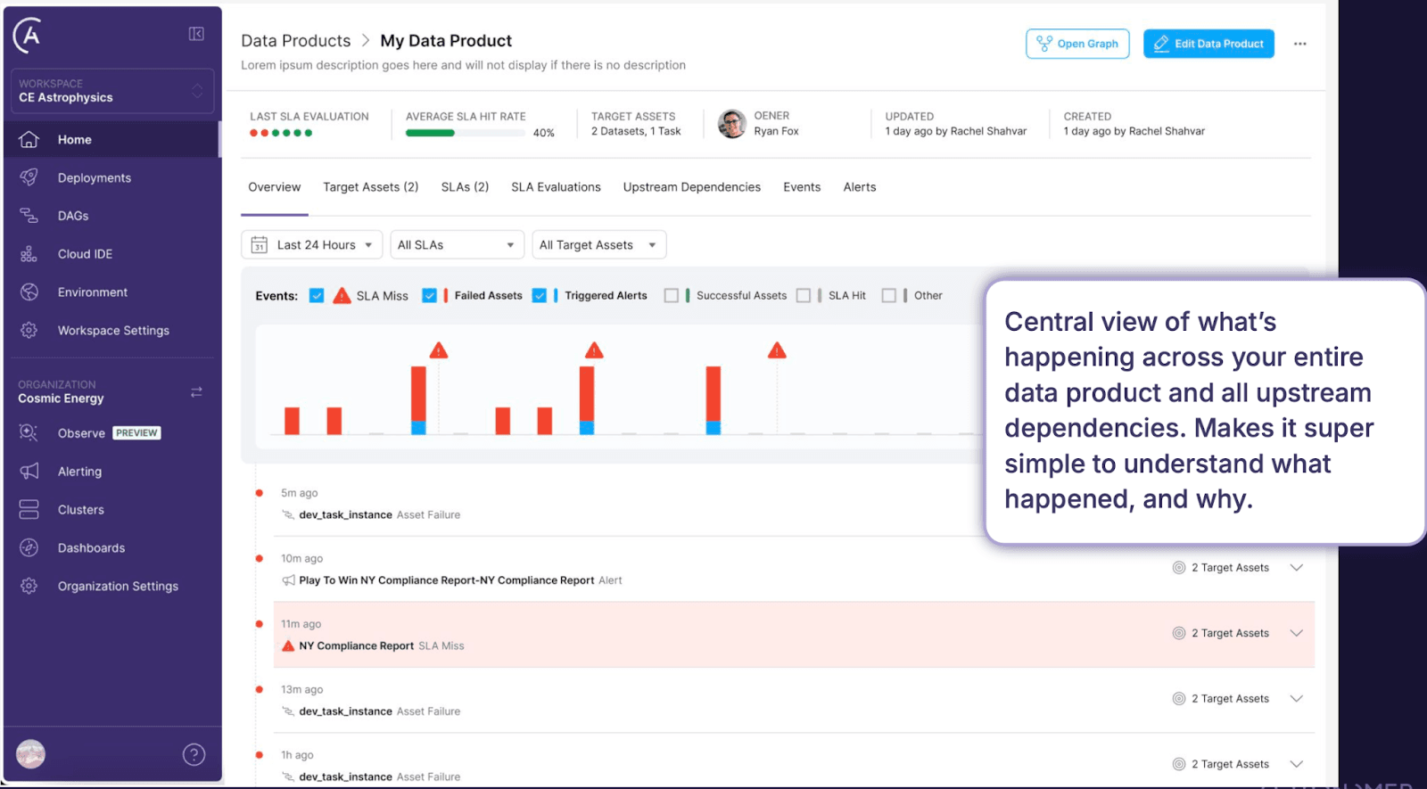Image resolution: width=1427 pixels, height=789 pixels.
Task: Enable the Successful Assets checkbox
Action: (672, 296)
